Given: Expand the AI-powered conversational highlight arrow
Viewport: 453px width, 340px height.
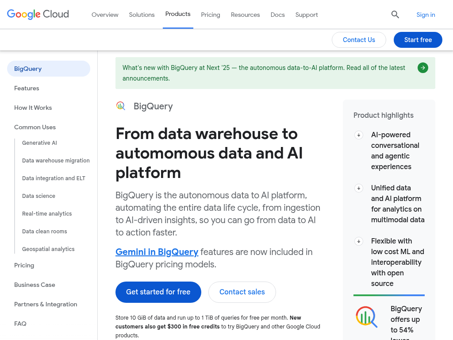Looking at the screenshot, I should click(358, 135).
